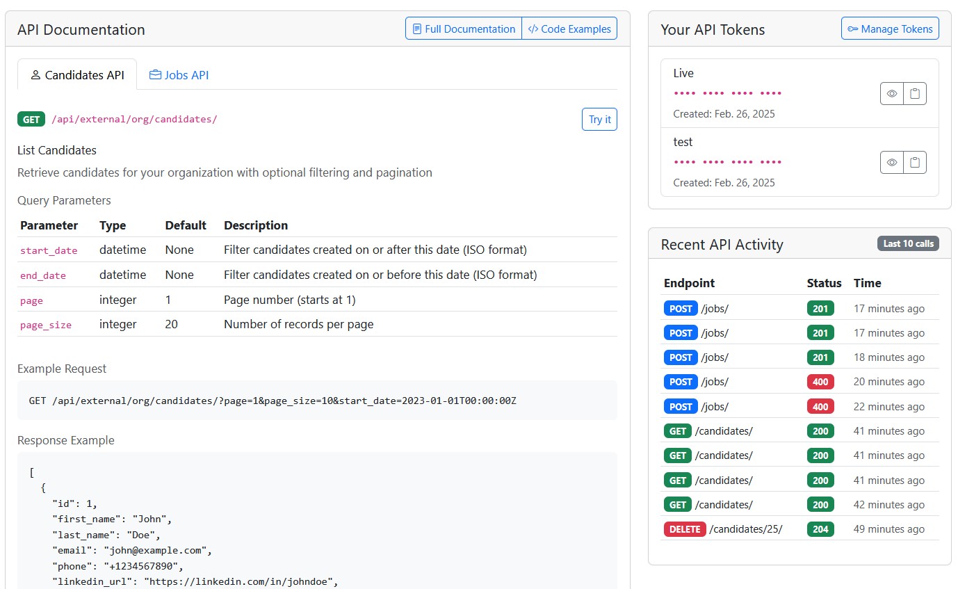Image resolution: width=974 pixels, height=589 pixels.
Task: Click the API Documentation heading
Action: 81,30
